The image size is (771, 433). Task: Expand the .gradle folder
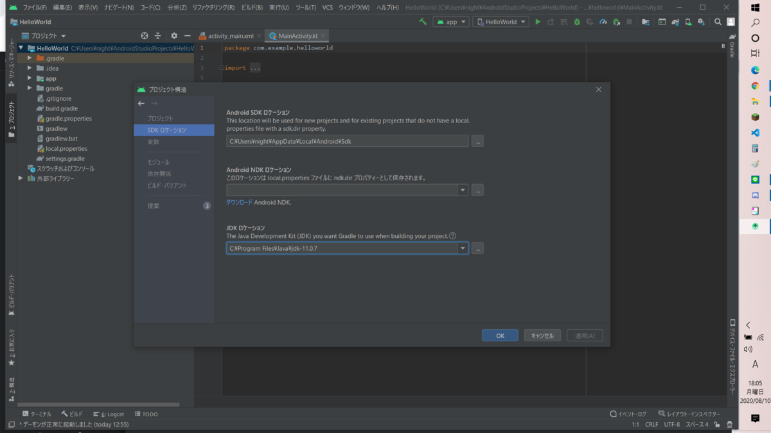(30, 58)
